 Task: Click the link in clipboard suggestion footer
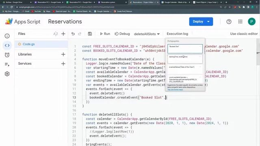175,90
